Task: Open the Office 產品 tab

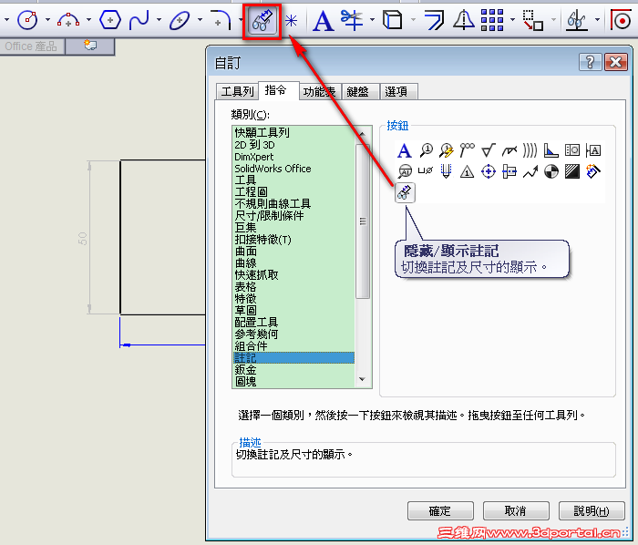Action: click(x=32, y=46)
